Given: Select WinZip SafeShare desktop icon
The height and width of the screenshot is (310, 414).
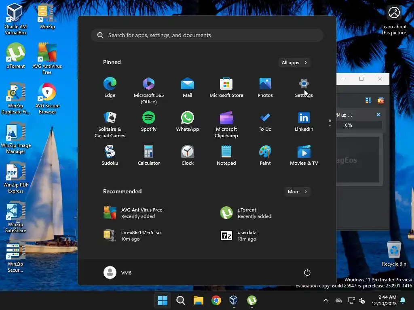Looking at the screenshot, I should pos(16,217).
